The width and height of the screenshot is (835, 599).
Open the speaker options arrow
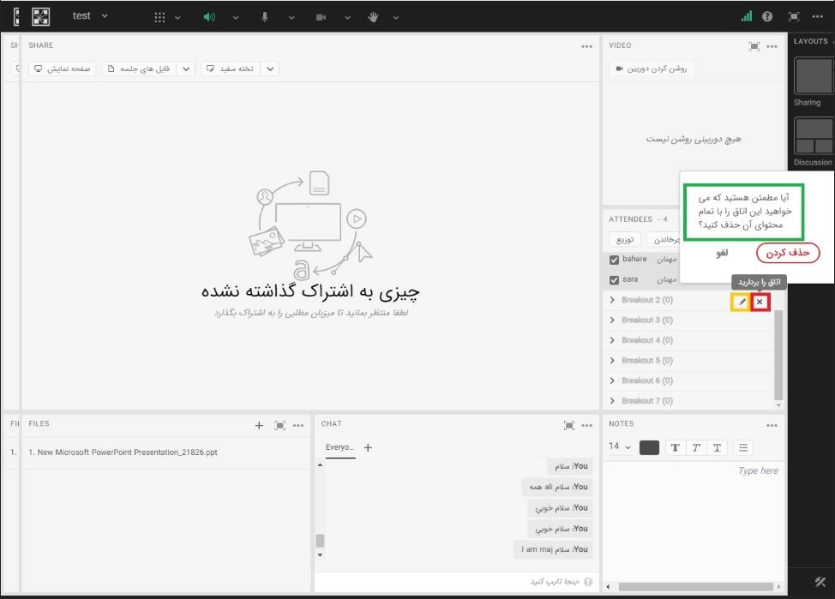[236, 18]
